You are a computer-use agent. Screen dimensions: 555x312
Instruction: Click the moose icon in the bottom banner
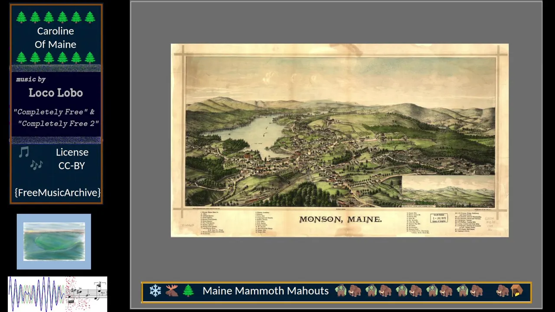pyautogui.click(x=172, y=291)
